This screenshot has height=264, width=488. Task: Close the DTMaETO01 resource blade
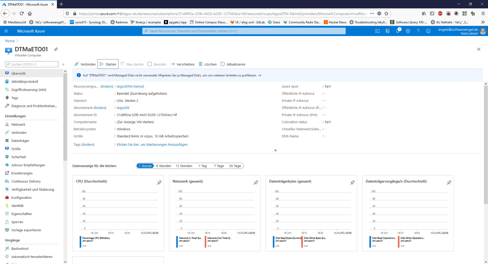coord(479,49)
